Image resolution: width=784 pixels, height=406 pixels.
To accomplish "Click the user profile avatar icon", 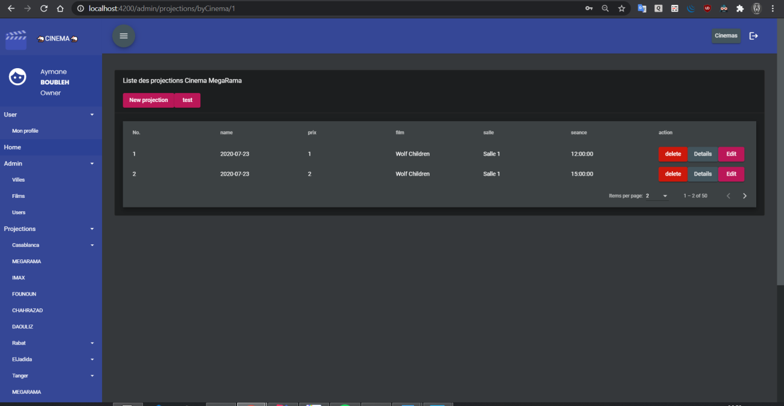I will 17,76.
